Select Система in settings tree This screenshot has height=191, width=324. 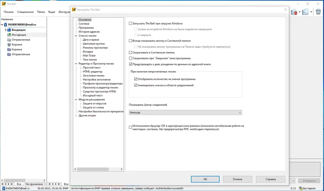point(84,24)
